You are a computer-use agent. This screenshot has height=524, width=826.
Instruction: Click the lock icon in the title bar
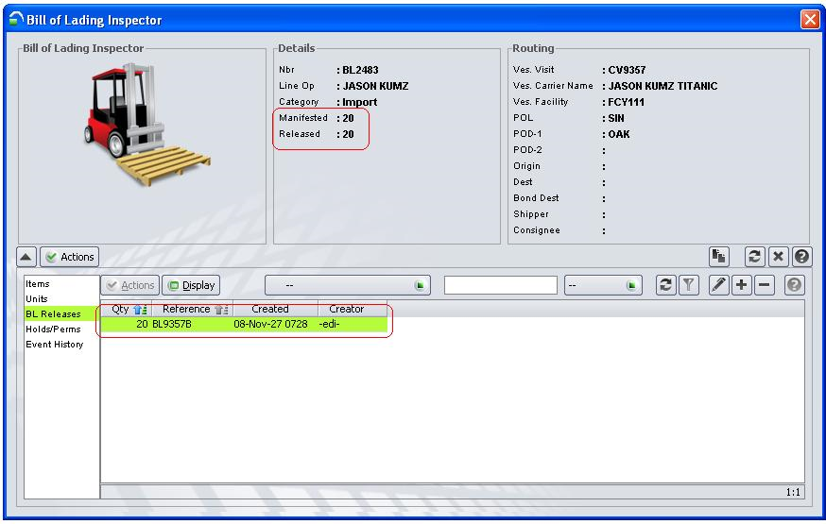(x=16, y=19)
